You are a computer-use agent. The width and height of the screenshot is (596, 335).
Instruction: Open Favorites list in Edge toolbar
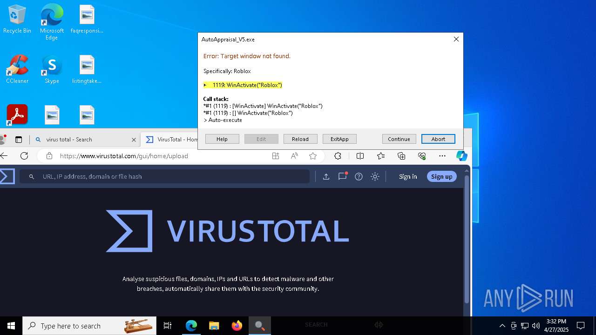click(x=381, y=156)
